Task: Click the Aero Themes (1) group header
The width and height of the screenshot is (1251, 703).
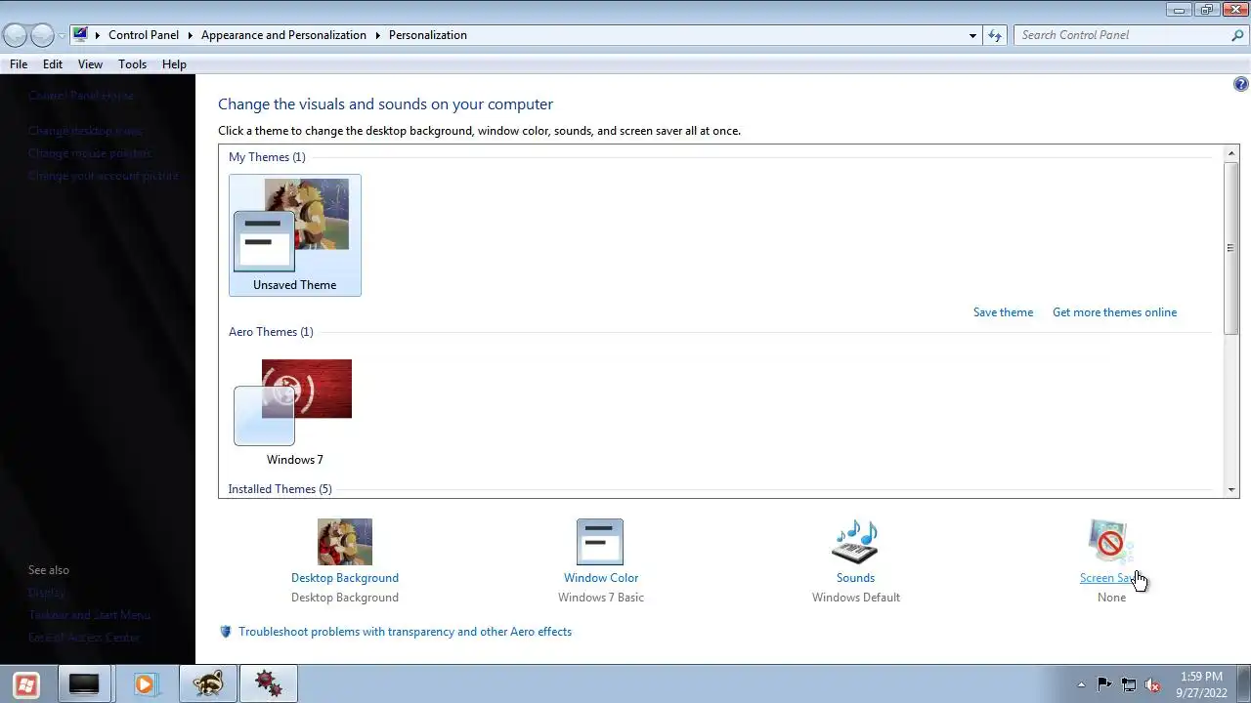Action: tap(271, 332)
